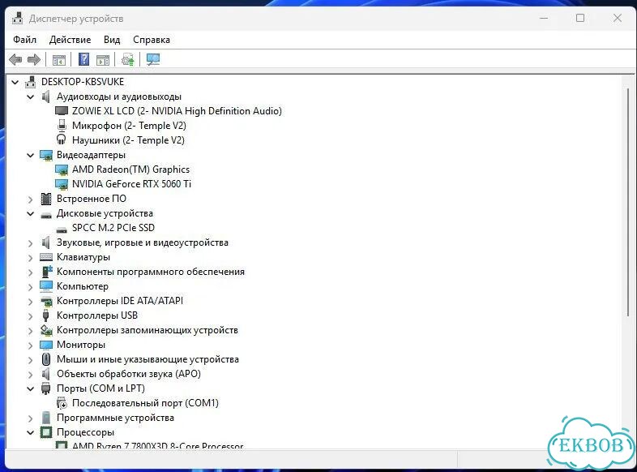The height and width of the screenshot is (472, 637).
Task: Click the AMD Radeon adapter icon
Action: pos(62,169)
